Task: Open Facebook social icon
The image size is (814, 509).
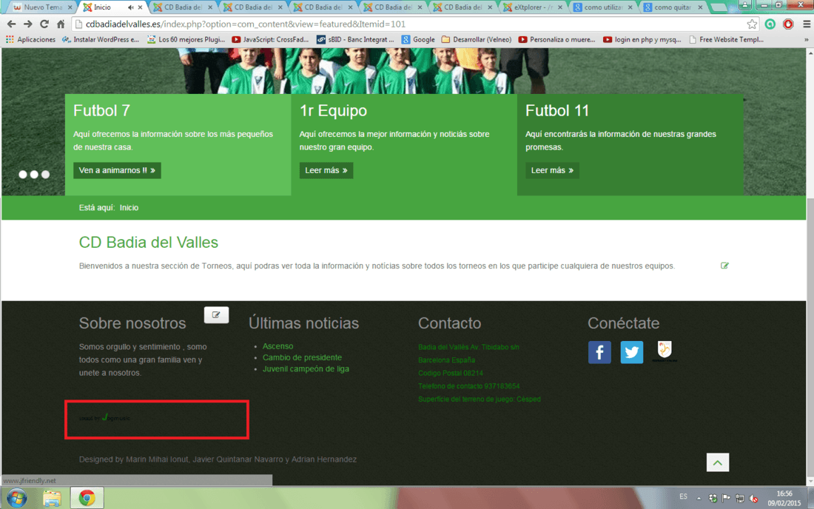Action: [599, 352]
